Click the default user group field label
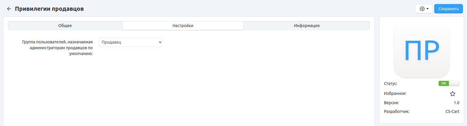The height and width of the screenshot is (126, 467). click(58, 48)
